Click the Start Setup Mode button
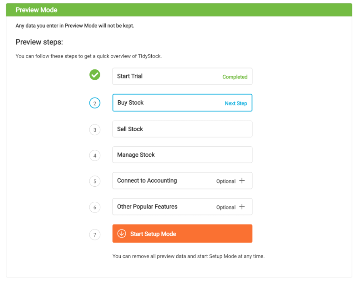 pyautogui.click(x=182, y=233)
